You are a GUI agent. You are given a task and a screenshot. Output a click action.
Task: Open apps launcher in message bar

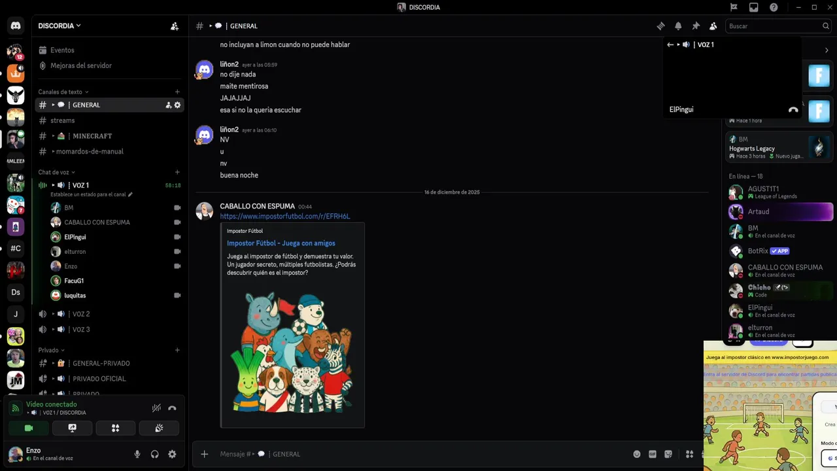pyautogui.click(x=689, y=454)
